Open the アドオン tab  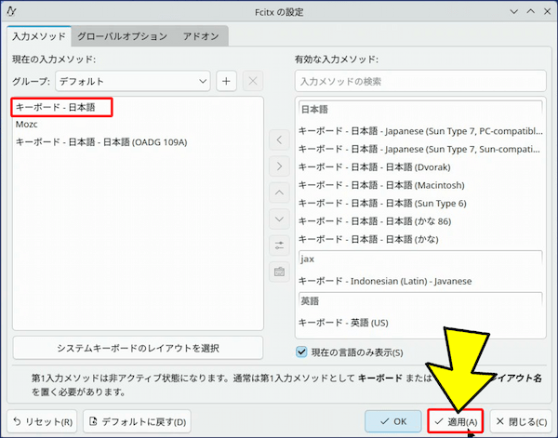pyautogui.click(x=202, y=36)
